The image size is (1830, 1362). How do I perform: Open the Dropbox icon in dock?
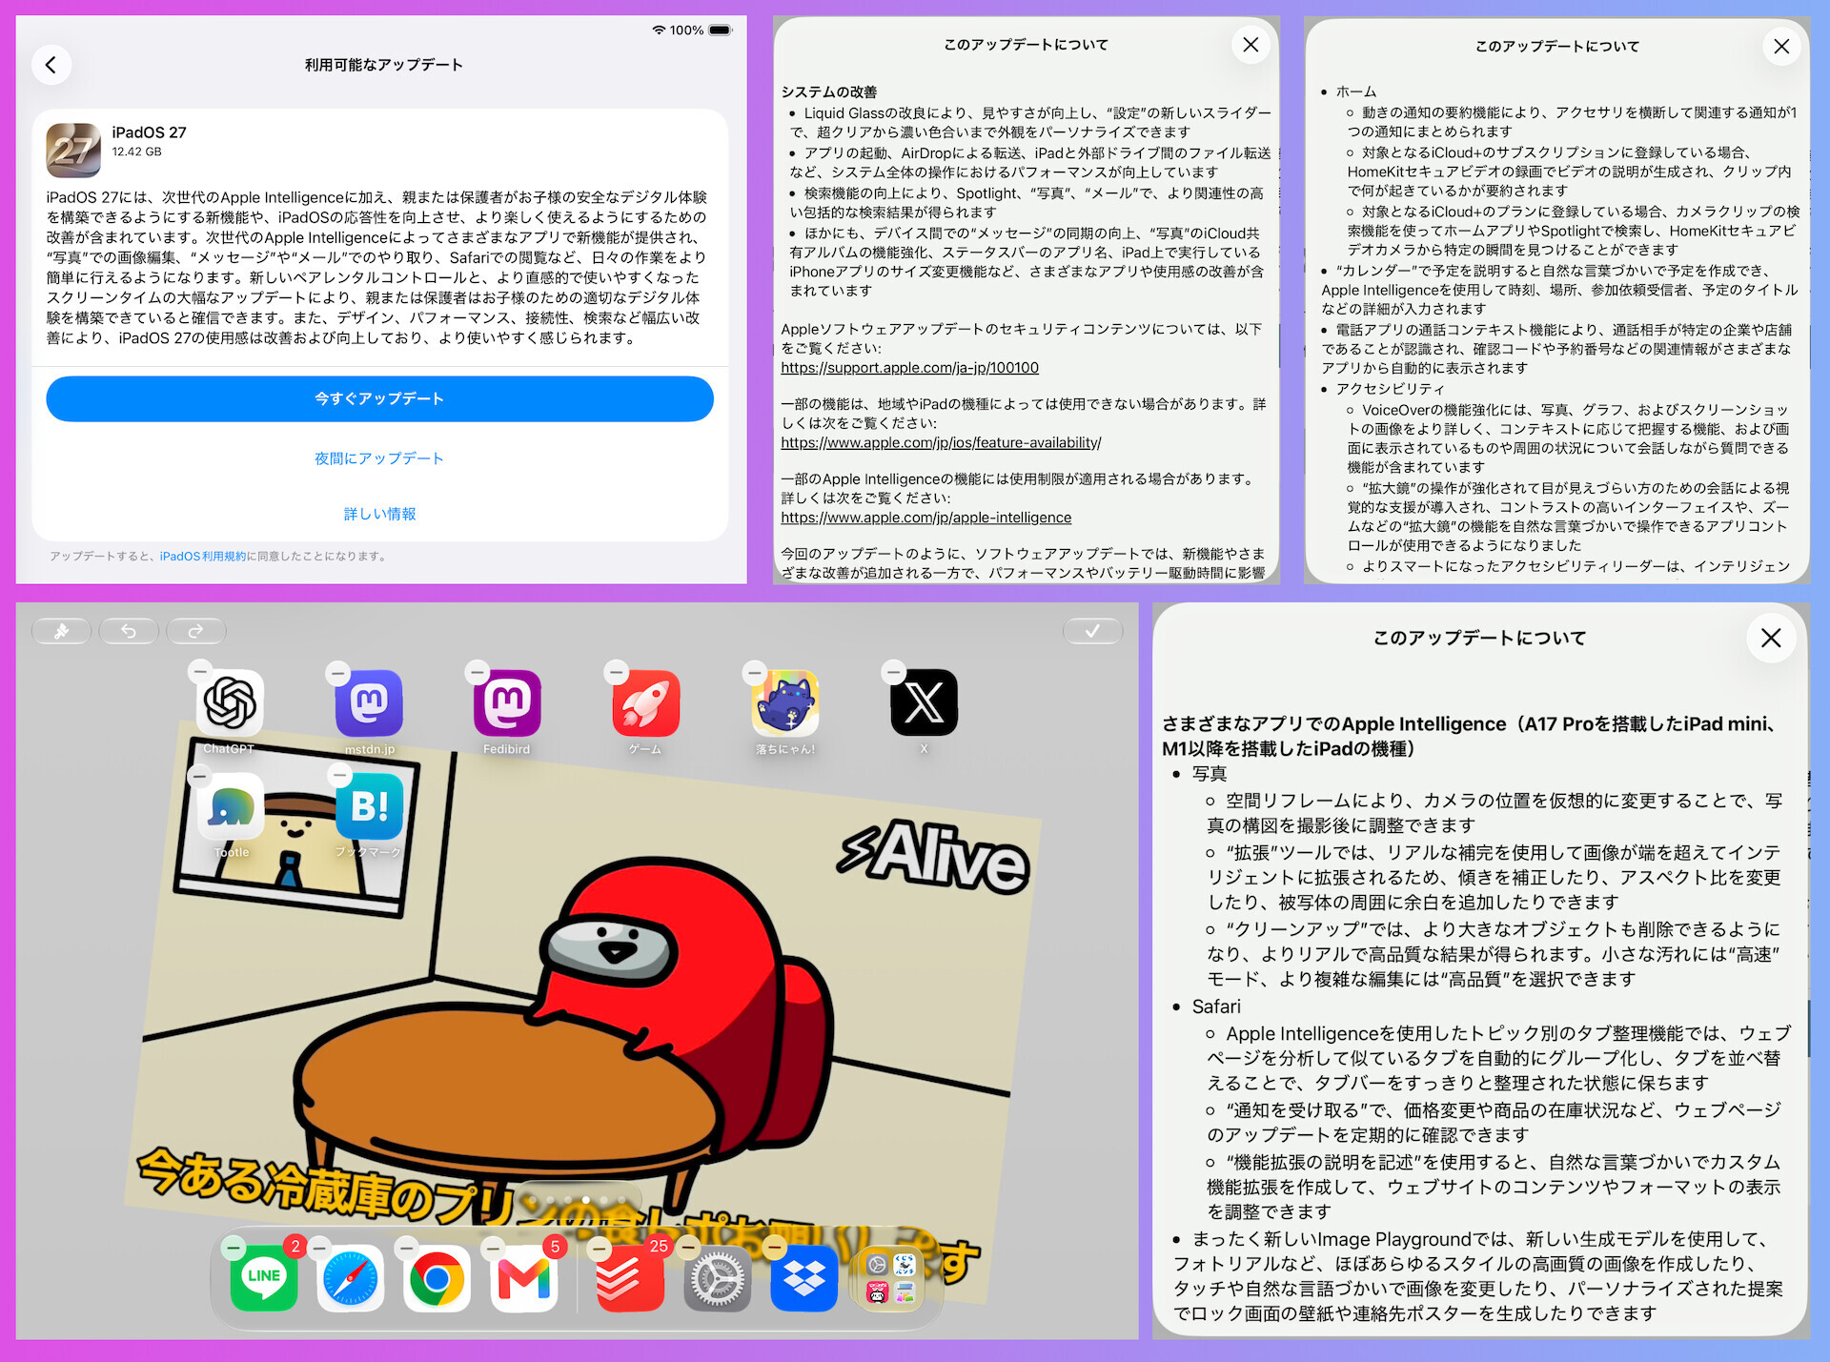[803, 1277]
